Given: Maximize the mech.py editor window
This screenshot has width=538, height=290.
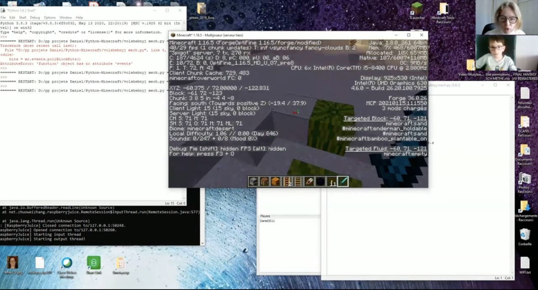Looking at the screenshot, I should coord(495,85).
